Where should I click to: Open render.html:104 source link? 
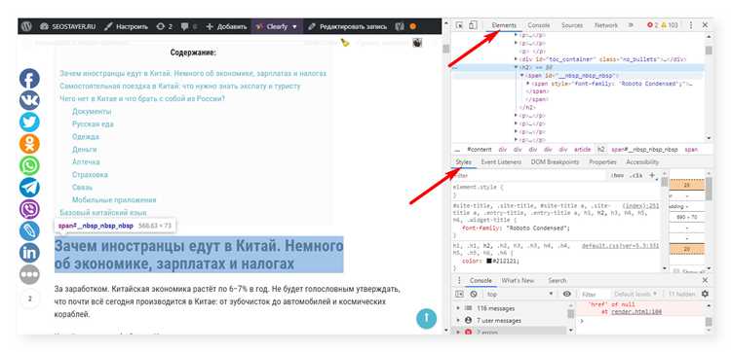(x=636, y=311)
